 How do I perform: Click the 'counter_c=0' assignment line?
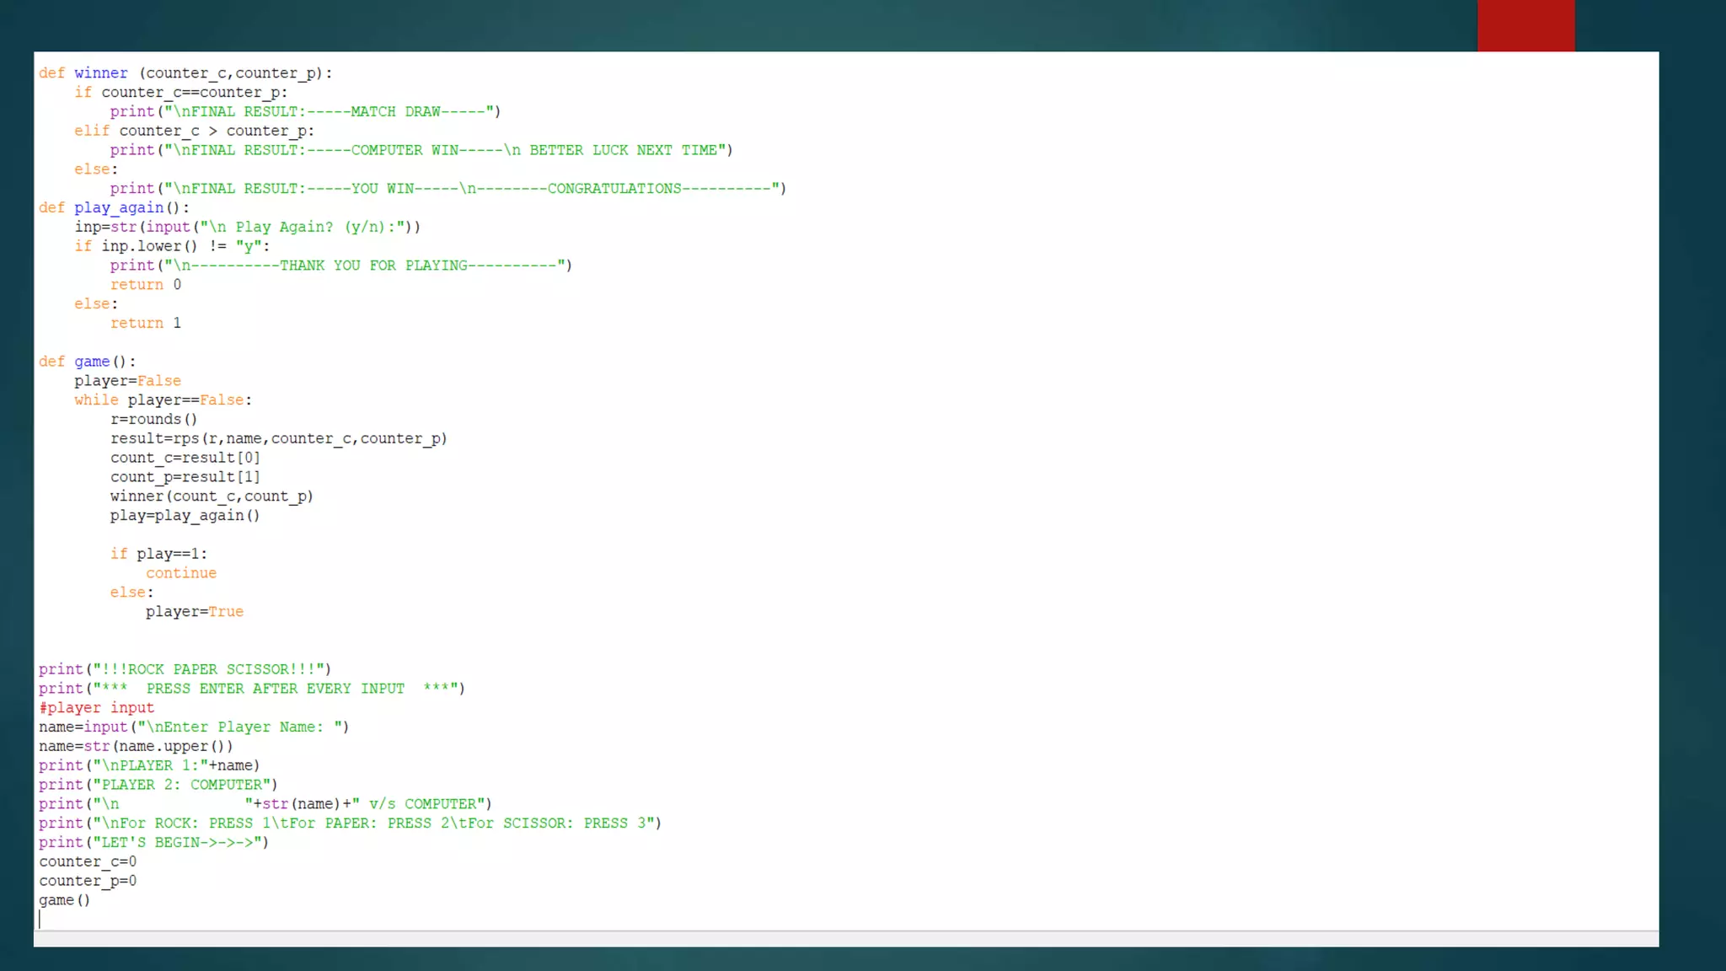87,861
